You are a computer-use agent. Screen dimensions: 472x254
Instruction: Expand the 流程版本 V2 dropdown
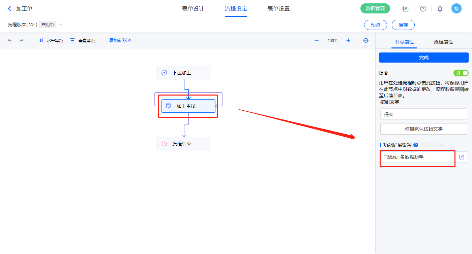click(x=61, y=25)
